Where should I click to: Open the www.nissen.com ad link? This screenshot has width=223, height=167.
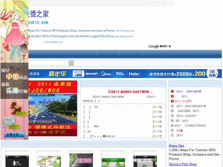tap(54, 42)
